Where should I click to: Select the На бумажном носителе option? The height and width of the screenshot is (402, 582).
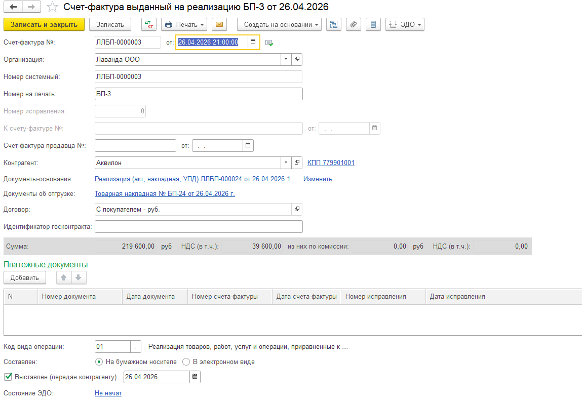point(99,361)
